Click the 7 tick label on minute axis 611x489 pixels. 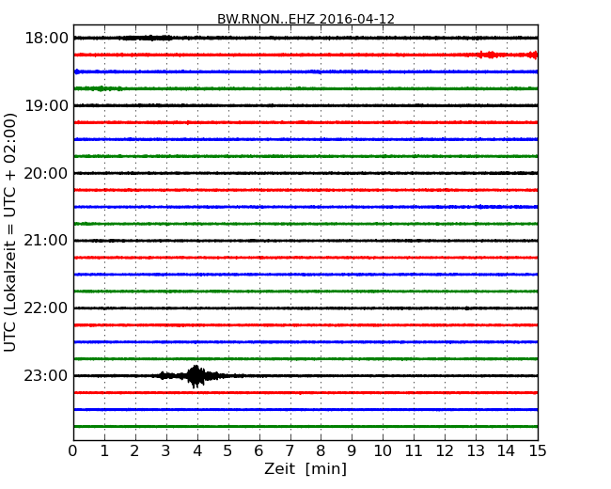[290, 450]
